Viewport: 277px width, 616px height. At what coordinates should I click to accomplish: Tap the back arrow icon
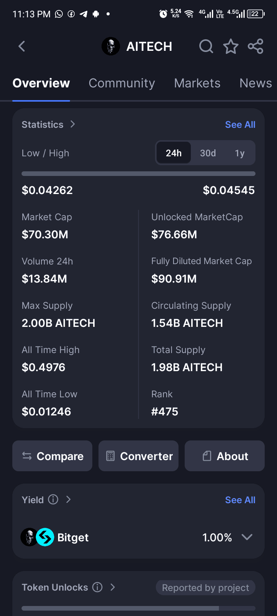(x=22, y=47)
